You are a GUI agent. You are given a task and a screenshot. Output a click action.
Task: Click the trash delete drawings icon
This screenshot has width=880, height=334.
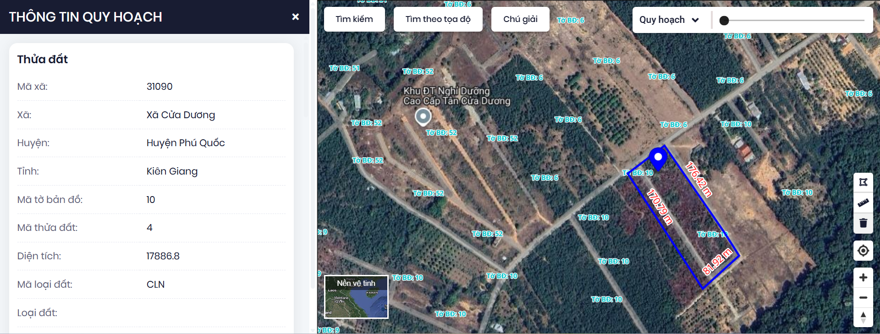pos(863,223)
